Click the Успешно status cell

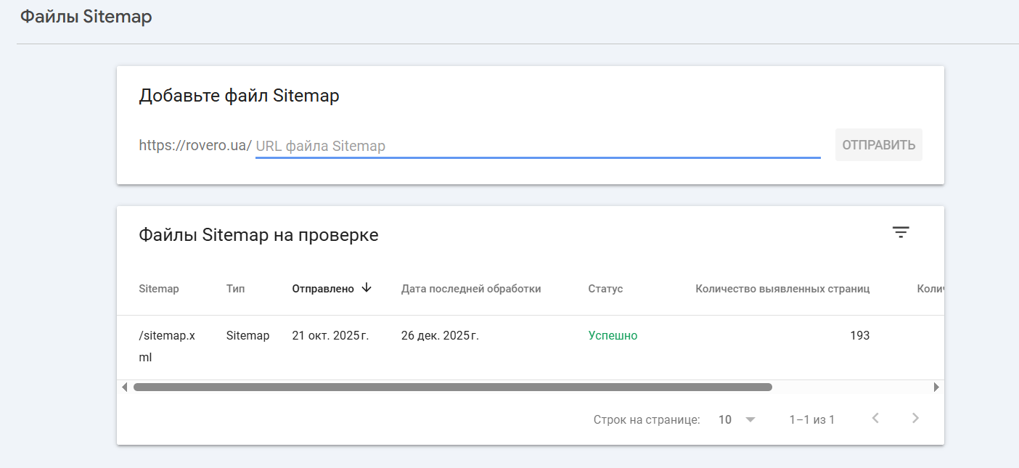click(x=613, y=336)
